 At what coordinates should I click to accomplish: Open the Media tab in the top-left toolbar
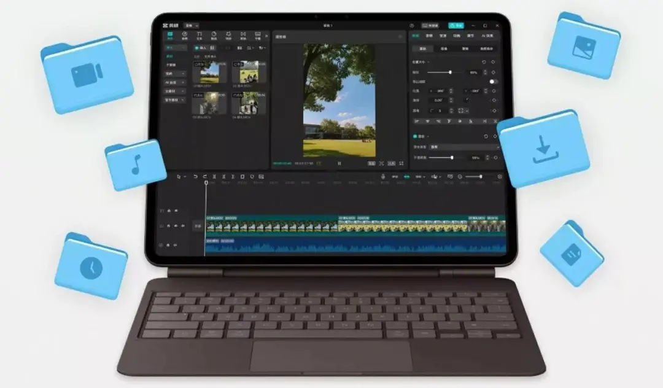click(170, 36)
